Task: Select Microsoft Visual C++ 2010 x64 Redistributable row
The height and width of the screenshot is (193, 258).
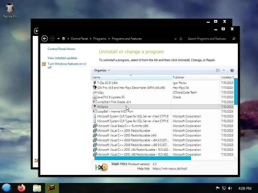Action: click(163, 150)
